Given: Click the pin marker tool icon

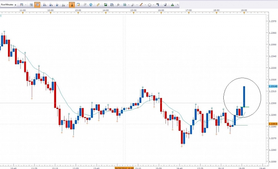Looking at the screenshot, I should pyautogui.click(x=118, y=5).
